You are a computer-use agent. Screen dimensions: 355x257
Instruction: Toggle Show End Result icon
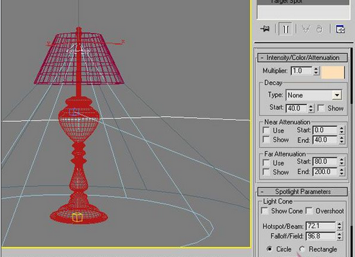point(285,29)
